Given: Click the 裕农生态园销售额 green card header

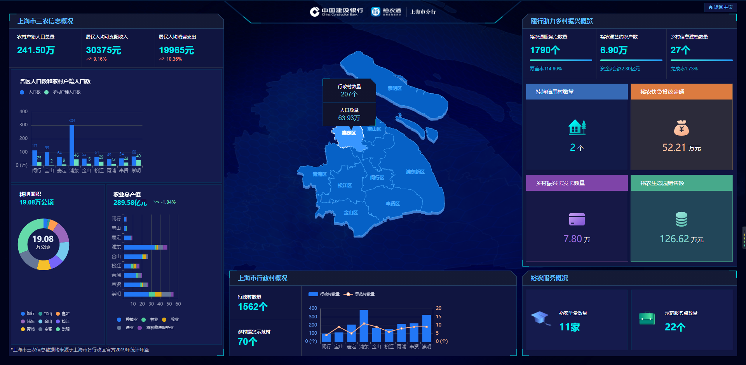Looking at the screenshot, I should point(681,183).
